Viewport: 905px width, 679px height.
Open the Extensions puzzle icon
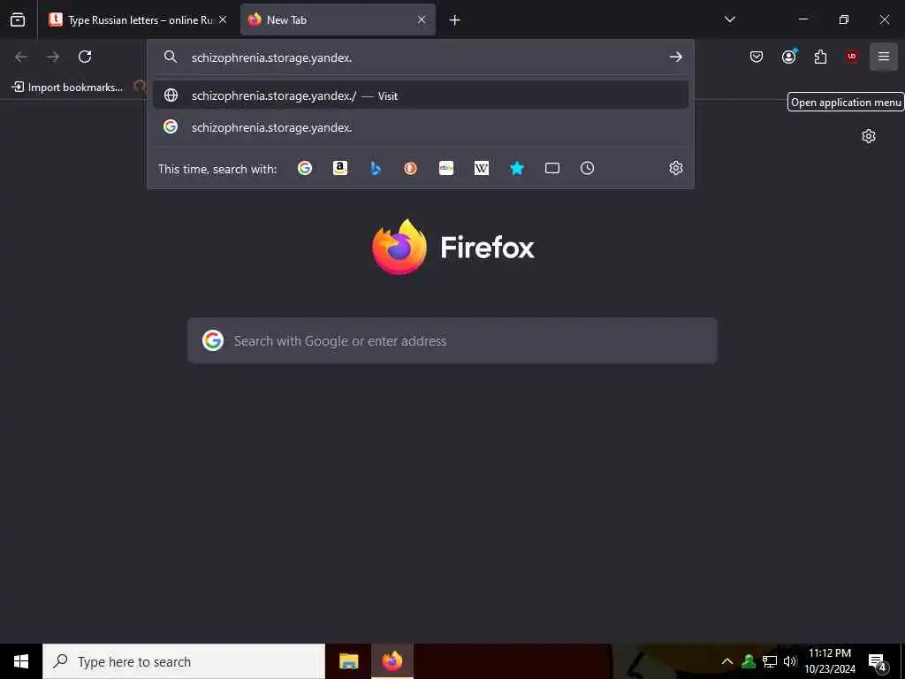820,57
